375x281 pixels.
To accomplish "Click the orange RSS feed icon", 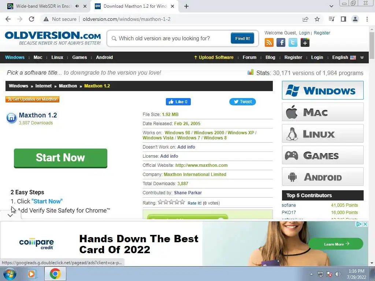I will tap(269, 42).
